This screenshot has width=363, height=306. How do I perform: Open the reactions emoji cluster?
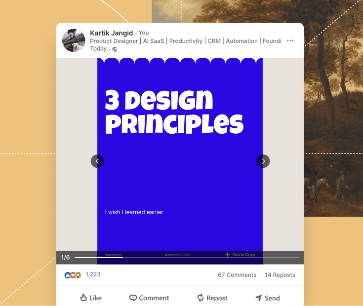click(73, 275)
